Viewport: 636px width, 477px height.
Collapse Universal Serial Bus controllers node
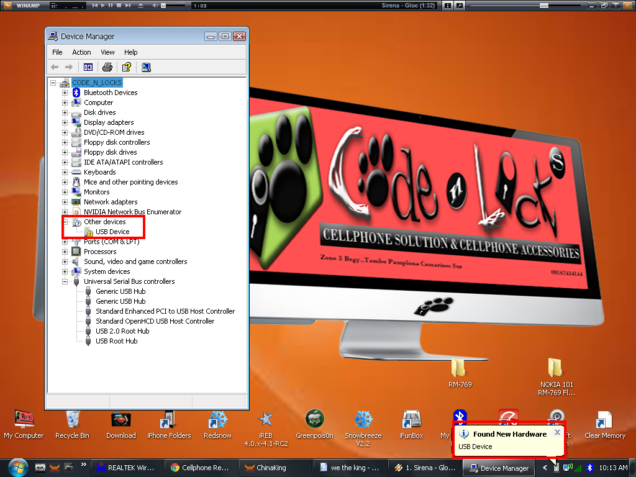pos(65,281)
